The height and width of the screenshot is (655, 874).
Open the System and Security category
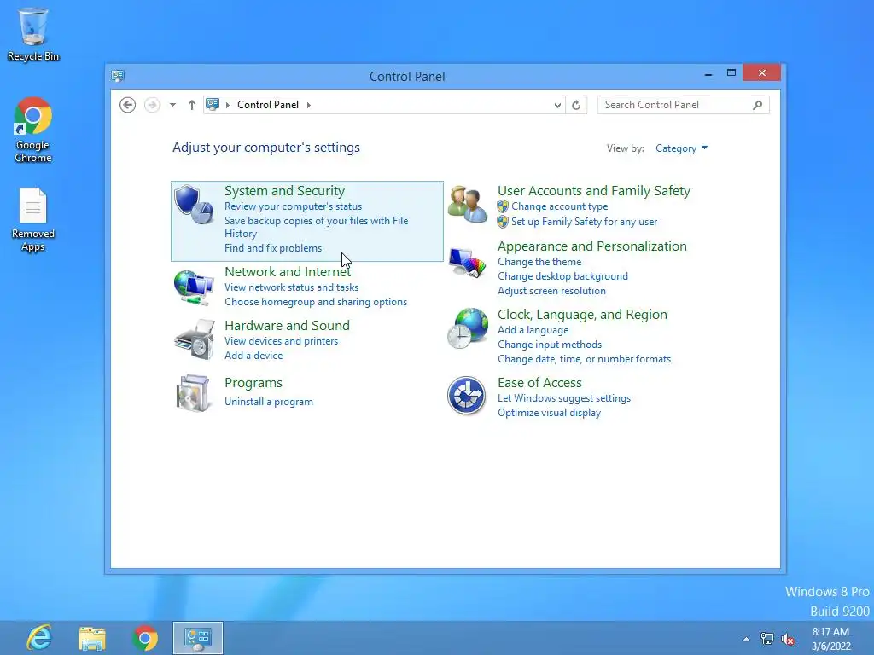(x=284, y=190)
